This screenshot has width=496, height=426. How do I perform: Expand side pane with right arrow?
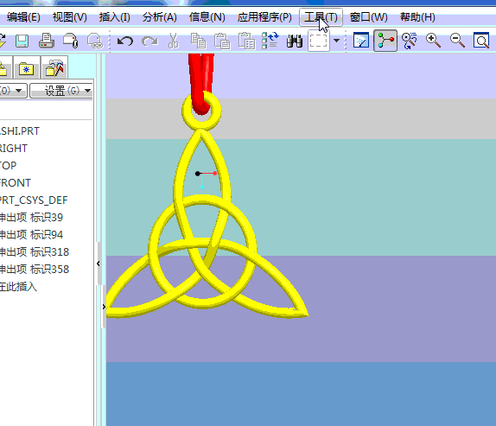(x=104, y=307)
